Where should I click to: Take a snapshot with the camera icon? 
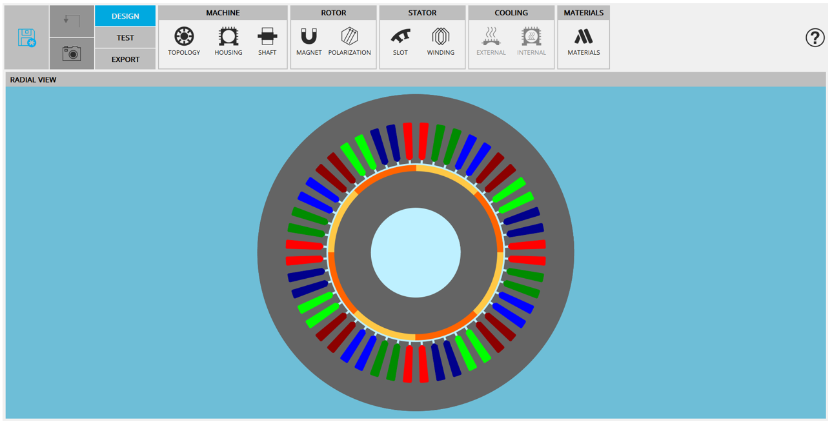(x=72, y=54)
